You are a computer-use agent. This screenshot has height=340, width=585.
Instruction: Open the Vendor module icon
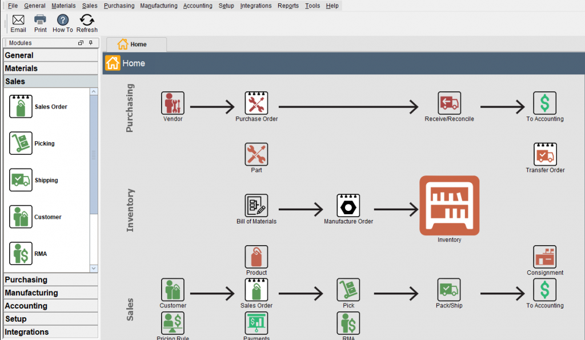click(x=173, y=103)
